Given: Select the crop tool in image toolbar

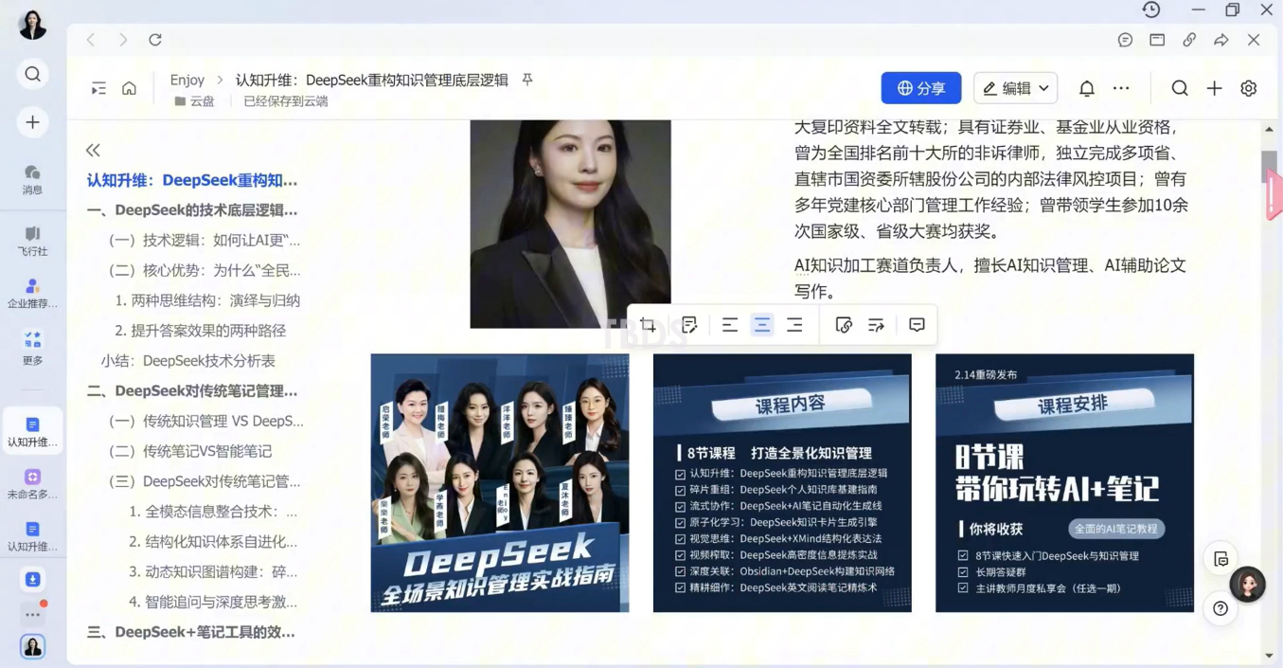Looking at the screenshot, I should point(648,325).
